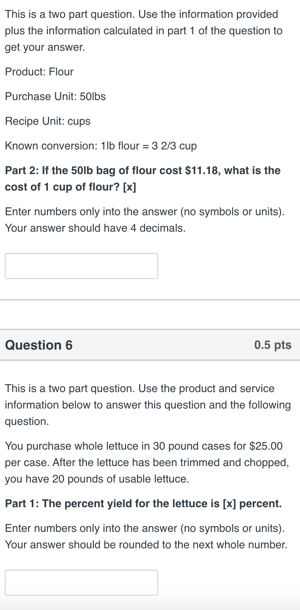Select the 'Use the information provided' intro paragraph
Viewport: 300px width, 610px height.
click(144, 30)
